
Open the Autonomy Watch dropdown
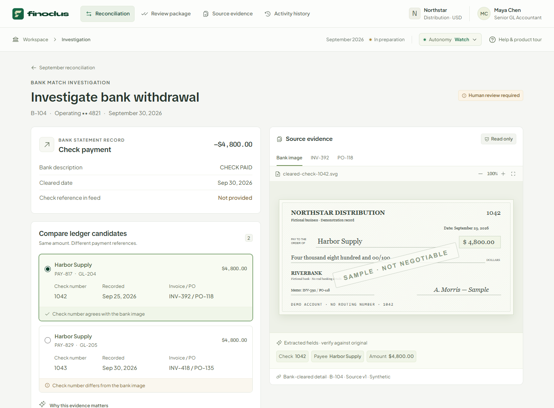tap(450, 40)
